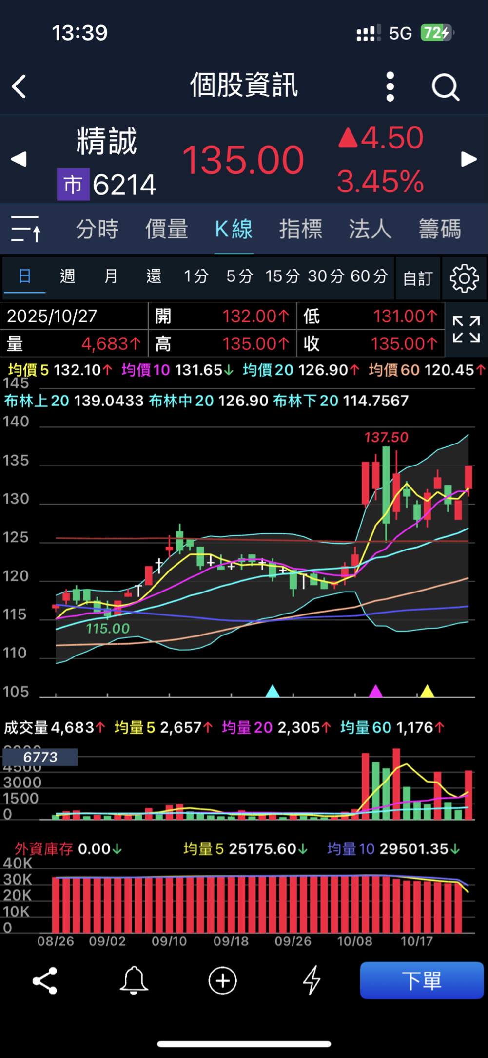Click the yellow triangle marker on chart axis
The image size is (488, 1058).
427,691
